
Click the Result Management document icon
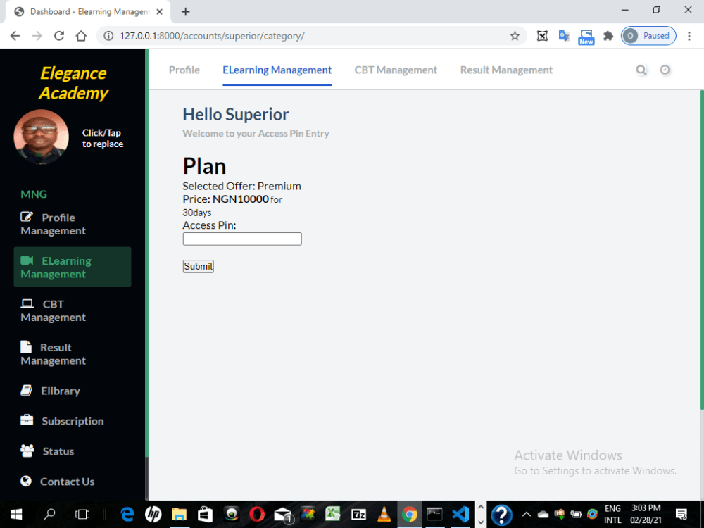click(x=26, y=347)
